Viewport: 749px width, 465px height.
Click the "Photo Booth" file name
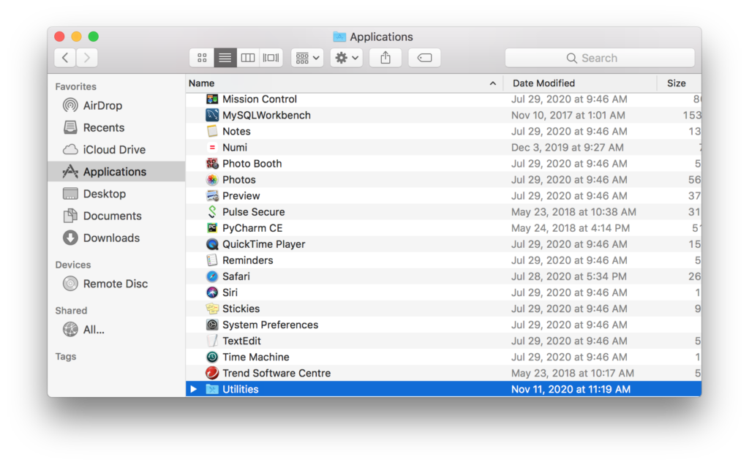[x=252, y=164]
